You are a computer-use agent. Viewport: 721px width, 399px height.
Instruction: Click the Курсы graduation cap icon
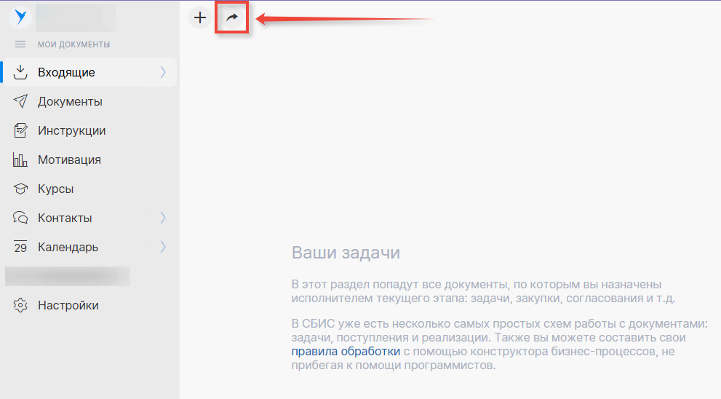pos(20,189)
